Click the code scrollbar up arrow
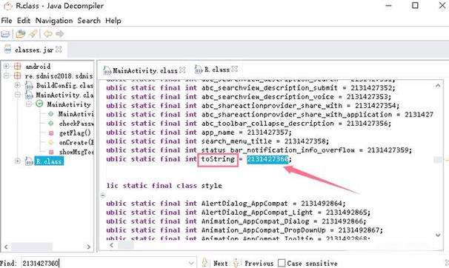 438,86
